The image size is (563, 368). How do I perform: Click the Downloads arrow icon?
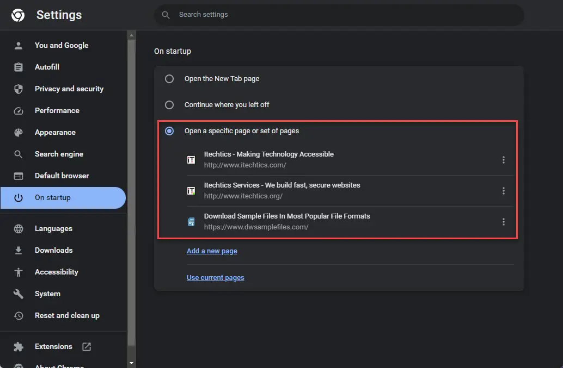(x=19, y=251)
